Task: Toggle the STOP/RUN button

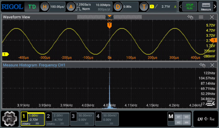Action: 190,6
